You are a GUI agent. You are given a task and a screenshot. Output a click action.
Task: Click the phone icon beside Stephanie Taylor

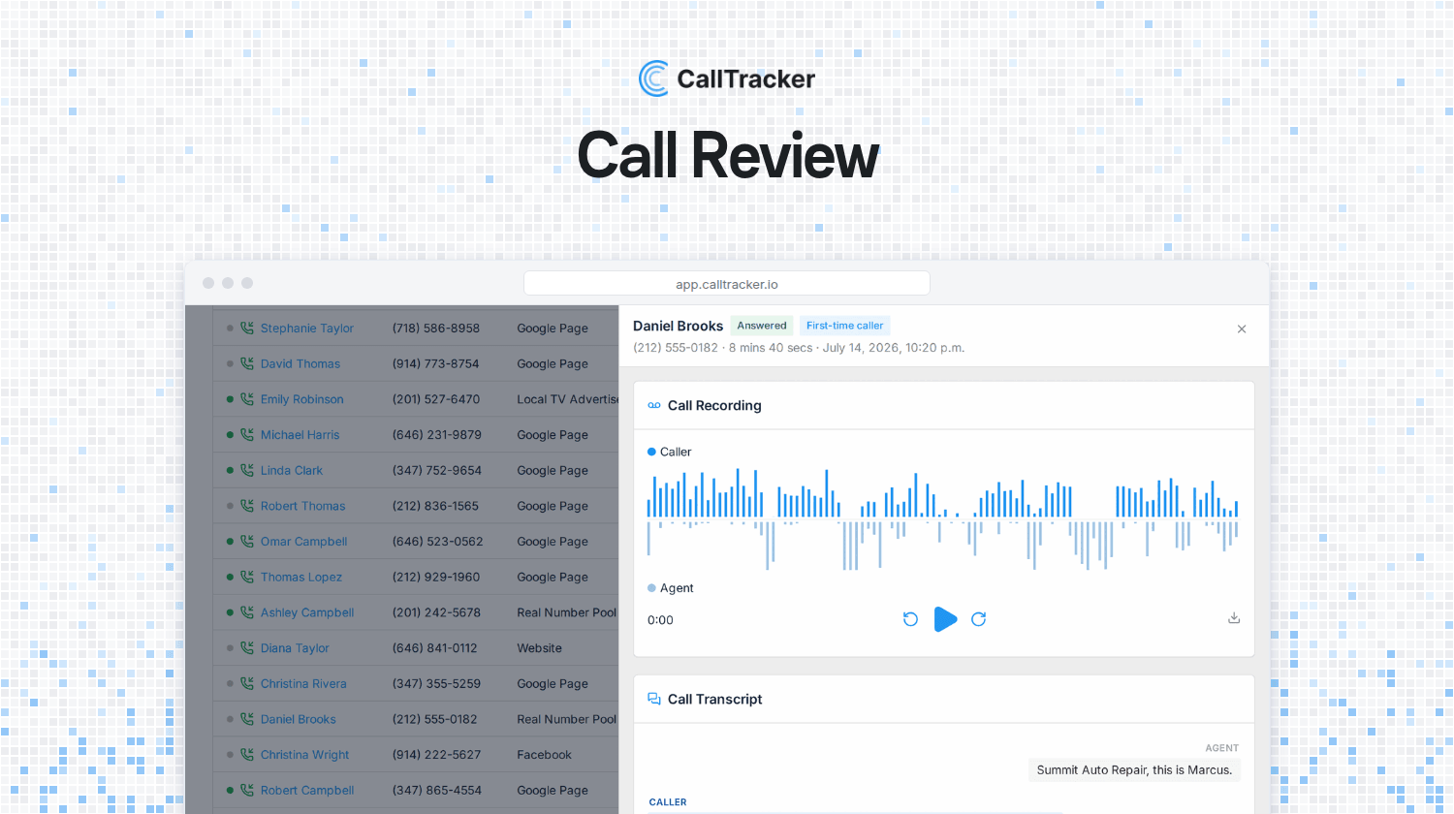point(247,329)
